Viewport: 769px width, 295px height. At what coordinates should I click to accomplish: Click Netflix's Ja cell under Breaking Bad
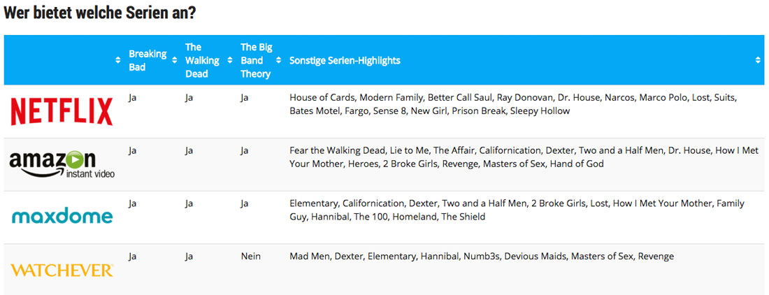click(x=132, y=98)
